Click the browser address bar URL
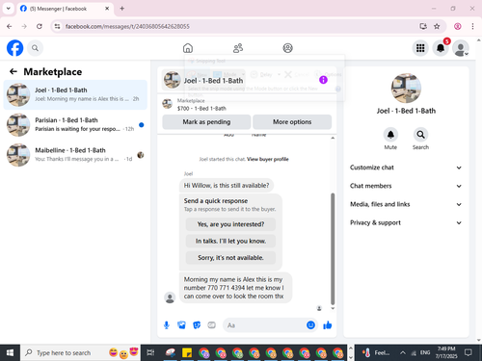482x361 pixels. [127, 26]
